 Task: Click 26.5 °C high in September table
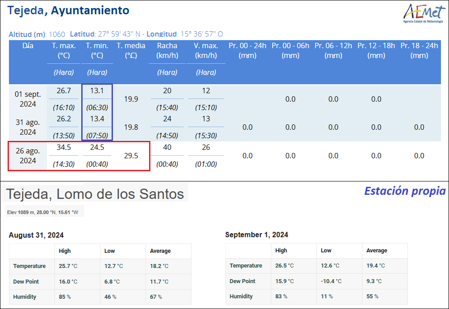[x=285, y=265]
